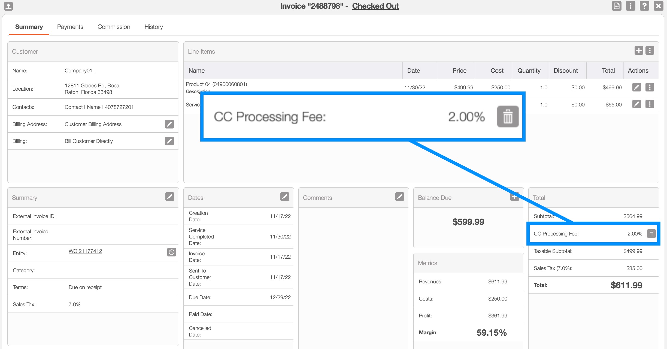
Task: Sort line items by Name column header
Action: (196, 71)
